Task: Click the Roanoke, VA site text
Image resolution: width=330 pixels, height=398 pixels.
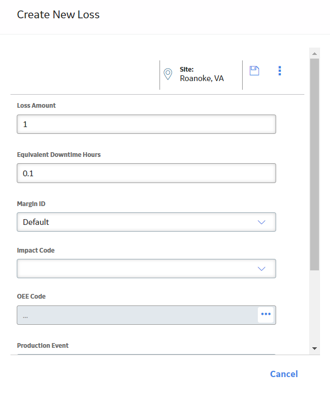Action: pyautogui.click(x=202, y=78)
